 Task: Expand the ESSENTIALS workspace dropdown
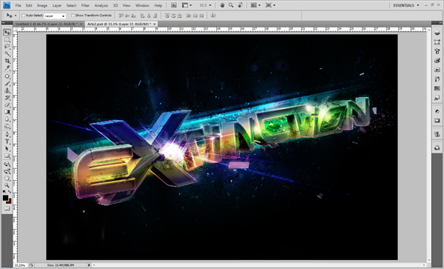[x=406, y=5]
